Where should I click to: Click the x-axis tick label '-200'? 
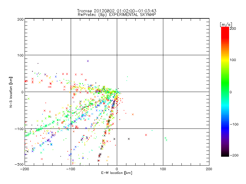(x=25, y=169)
